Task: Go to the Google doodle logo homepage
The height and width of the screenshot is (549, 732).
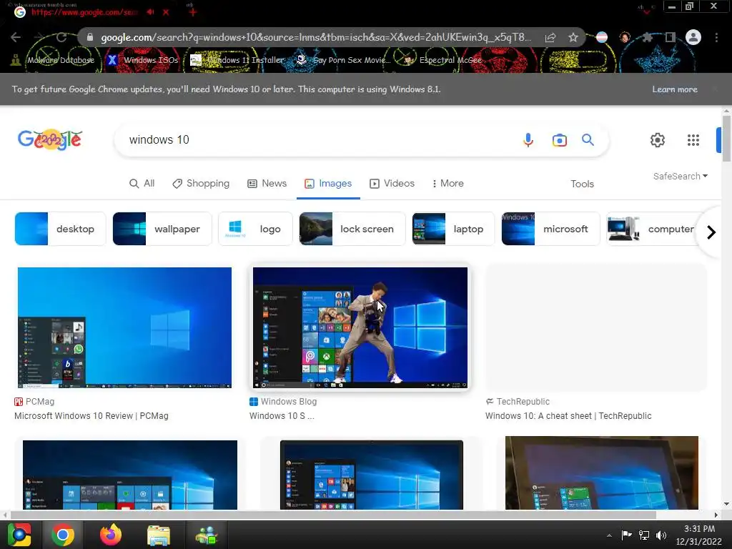Action: 50,139
